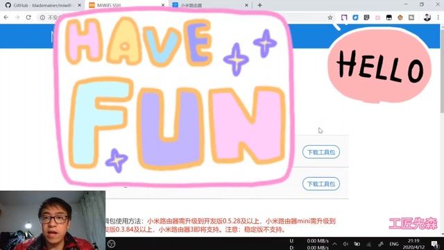Select the MiWiFi SSH tab
This screenshot has width=444, height=250.
click(126, 6)
